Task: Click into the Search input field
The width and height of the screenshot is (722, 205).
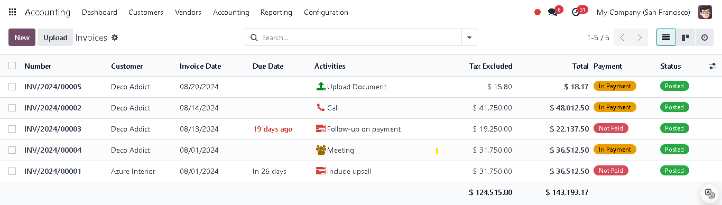Action: point(359,38)
